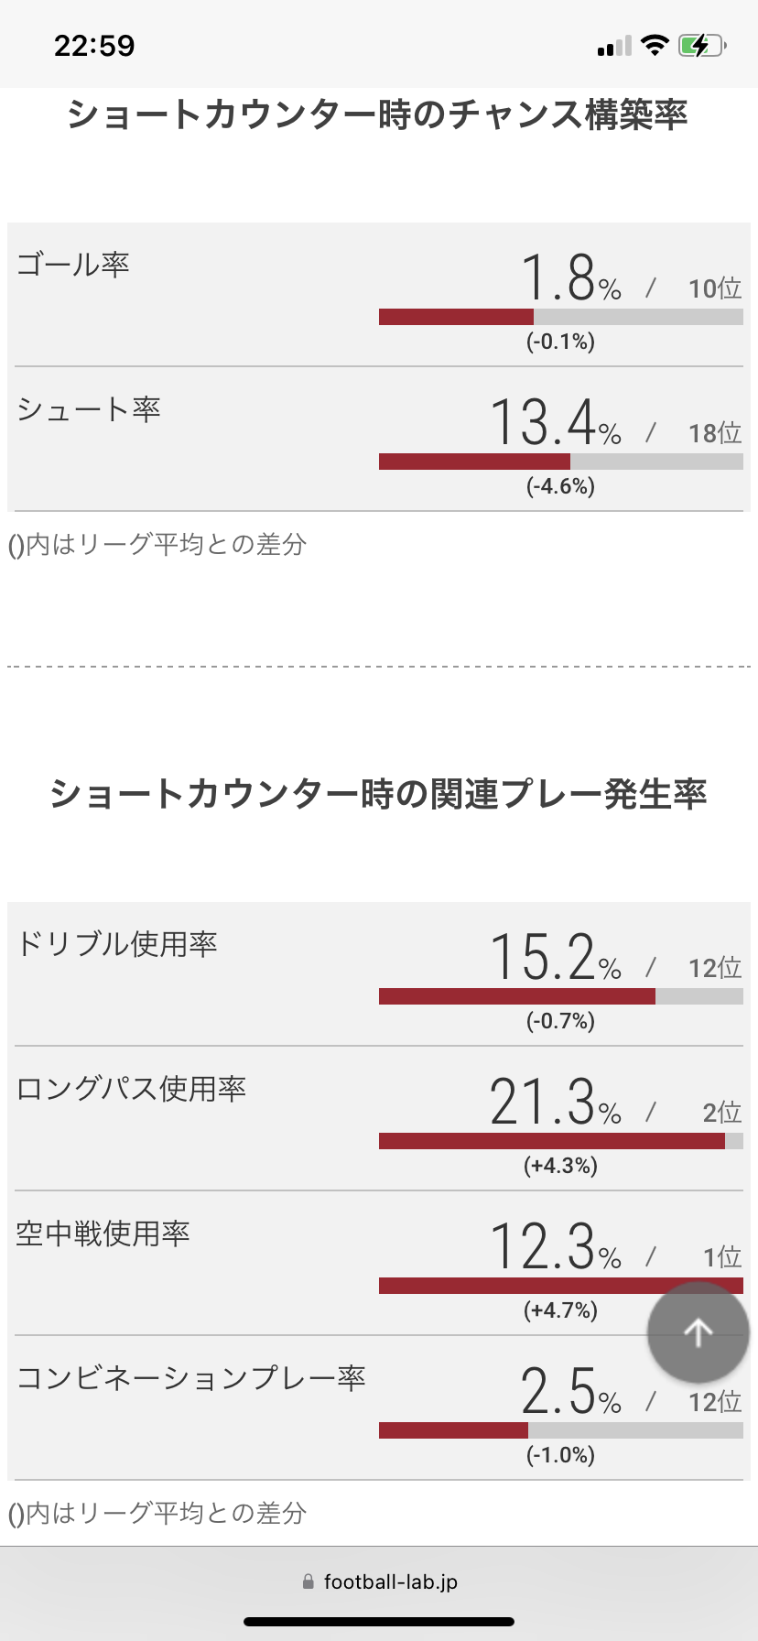Tap the lock icon beside football-lab.jp

point(308,1581)
